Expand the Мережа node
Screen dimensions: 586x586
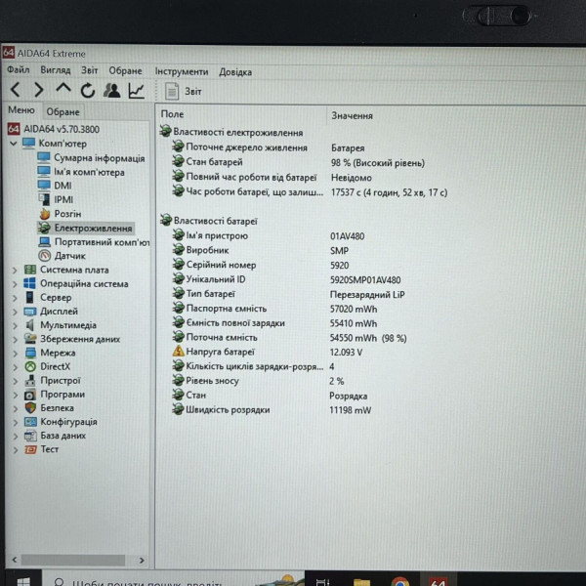[15, 354]
